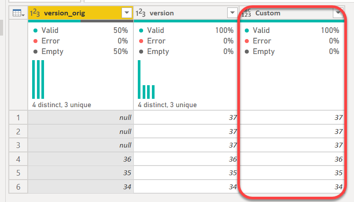
Task: Select row number 2
Action: (x=18, y=131)
